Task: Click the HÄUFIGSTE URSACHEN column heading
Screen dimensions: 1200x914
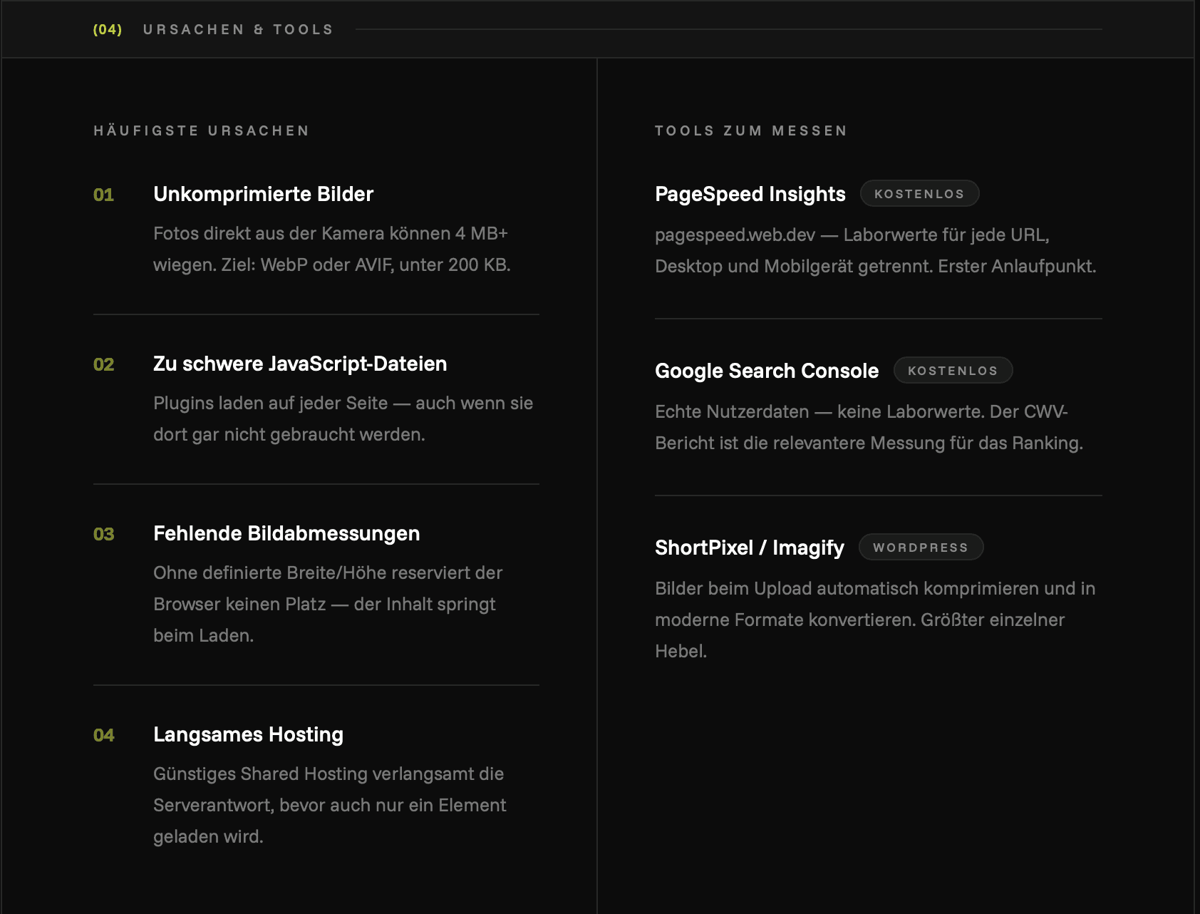Action: tap(202, 130)
